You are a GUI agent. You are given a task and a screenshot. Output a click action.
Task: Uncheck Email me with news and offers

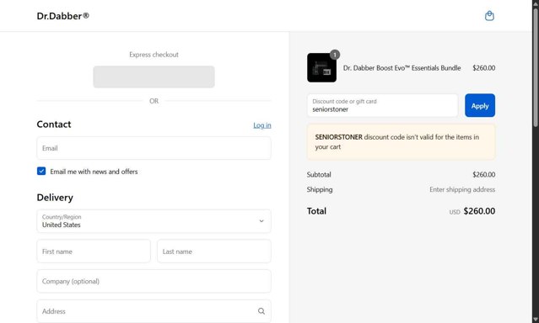[41, 171]
